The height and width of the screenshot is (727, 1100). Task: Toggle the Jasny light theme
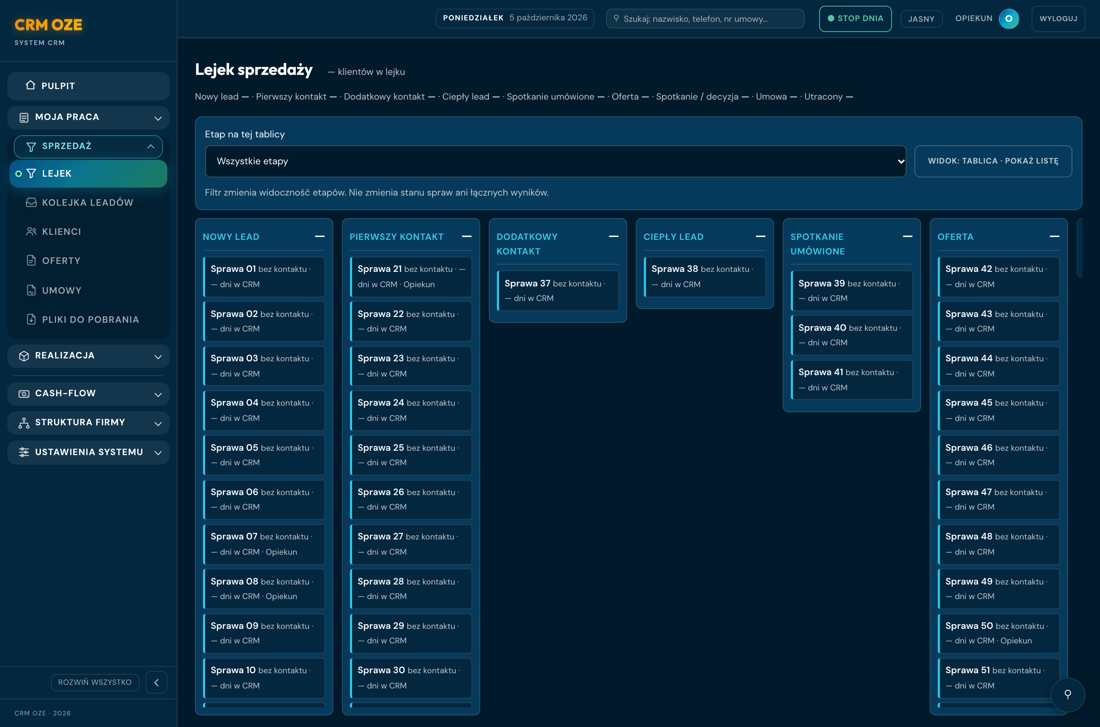pyautogui.click(x=921, y=19)
